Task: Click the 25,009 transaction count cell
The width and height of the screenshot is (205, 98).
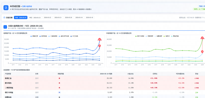Action: click(109, 78)
